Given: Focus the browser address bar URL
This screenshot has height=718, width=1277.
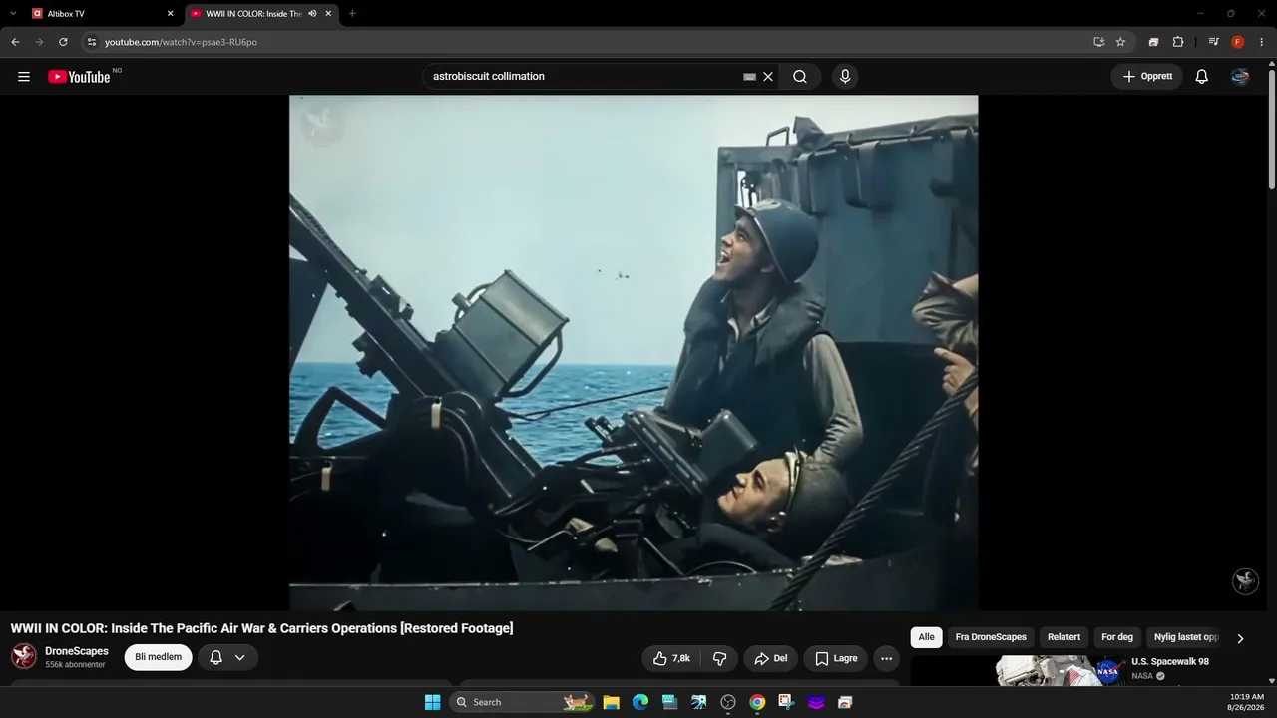Looking at the screenshot, I should coord(182,42).
